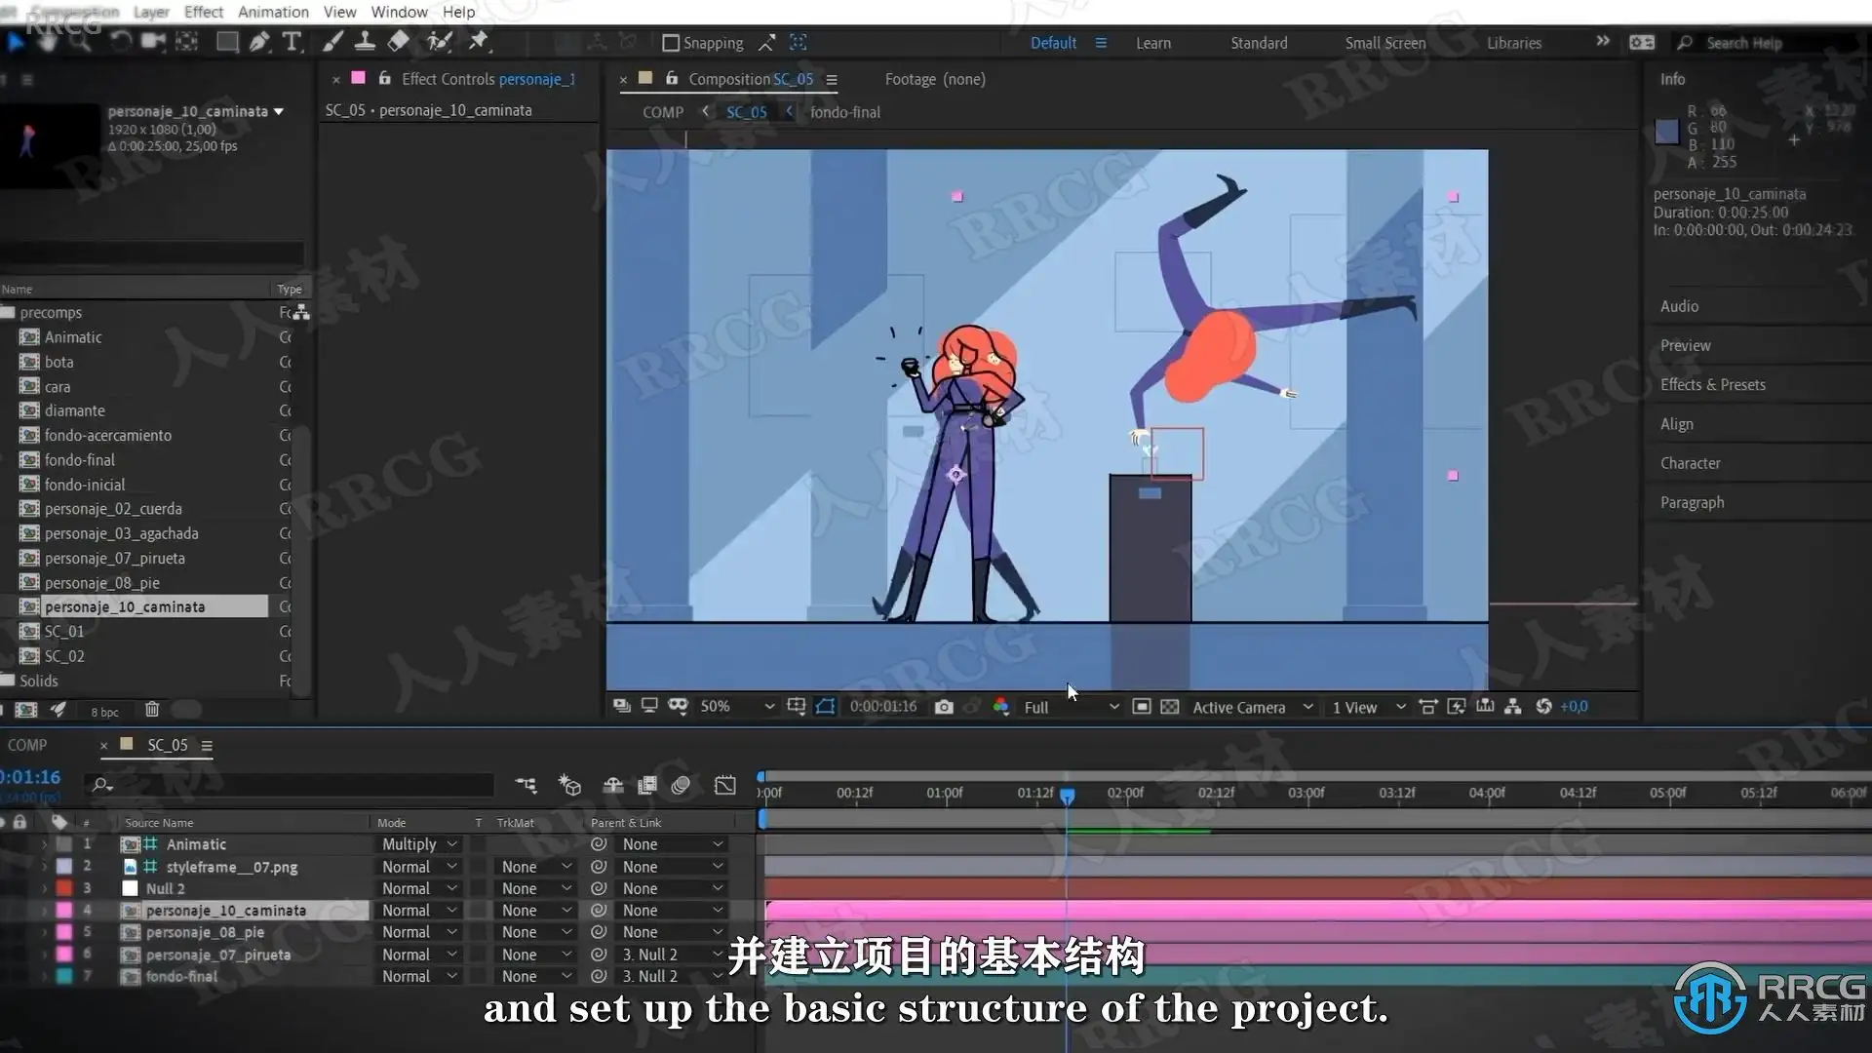Expand the Effects & Presets panel
The width and height of the screenshot is (1872, 1053).
pos(1712,384)
